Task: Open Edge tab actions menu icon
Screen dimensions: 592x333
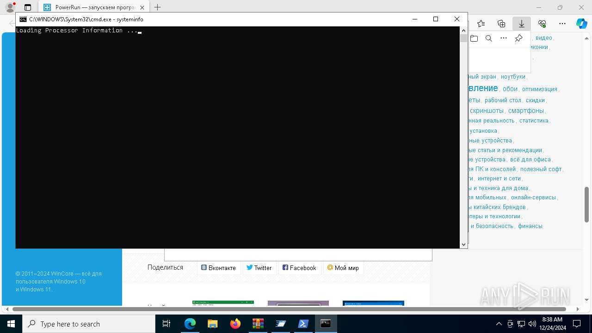Action: click(28, 7)
